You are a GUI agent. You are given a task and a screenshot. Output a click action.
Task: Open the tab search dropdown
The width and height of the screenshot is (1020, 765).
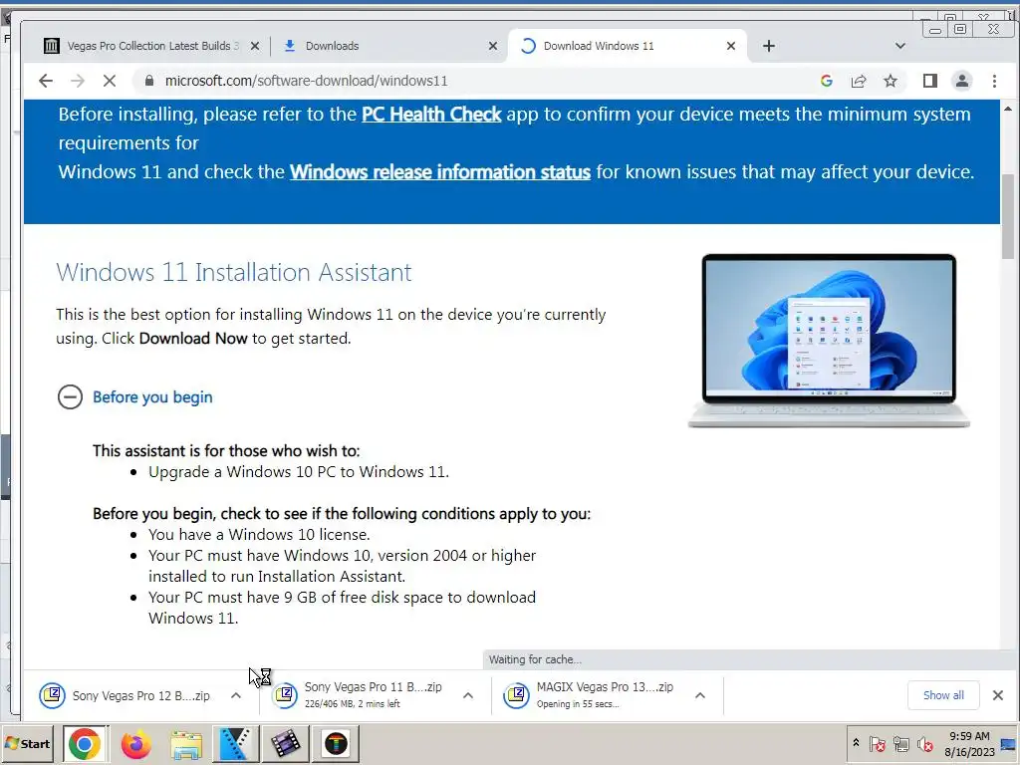click(900, 46)
